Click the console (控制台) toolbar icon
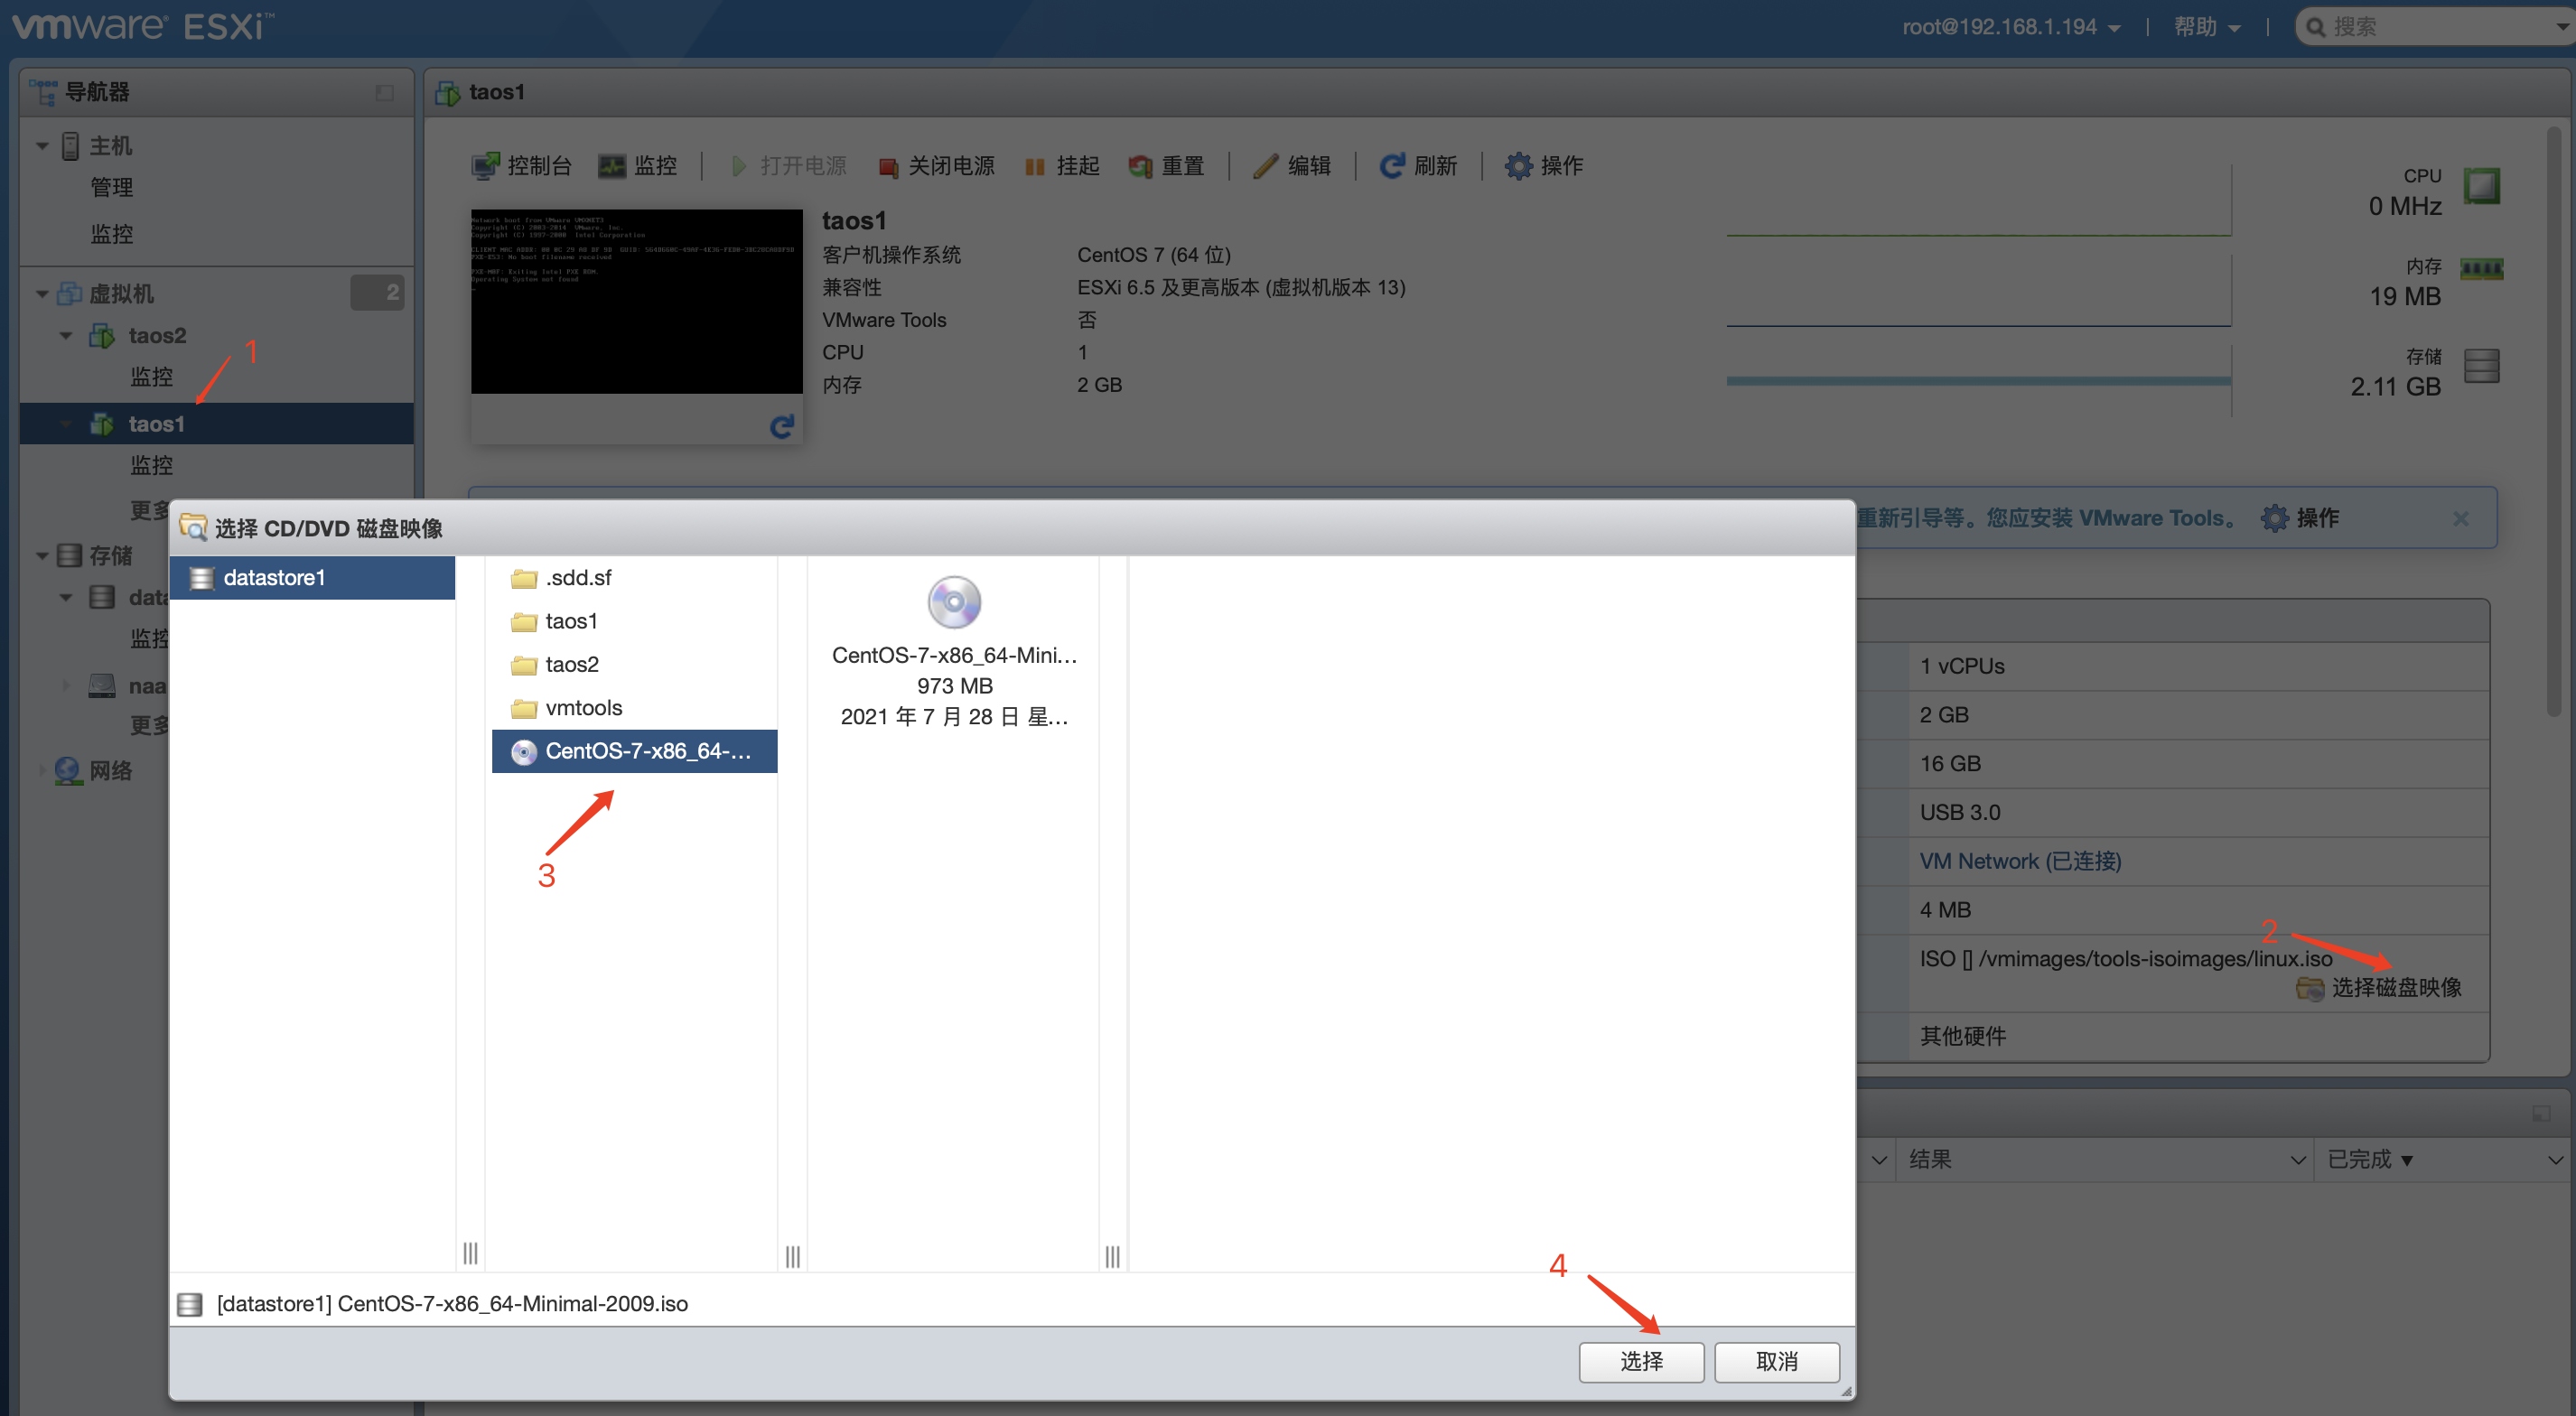2576x1416 pixels. [485, 166]
